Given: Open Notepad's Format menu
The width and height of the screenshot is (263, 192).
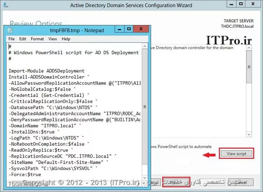Looking at the screenshot, I should 37,39.
